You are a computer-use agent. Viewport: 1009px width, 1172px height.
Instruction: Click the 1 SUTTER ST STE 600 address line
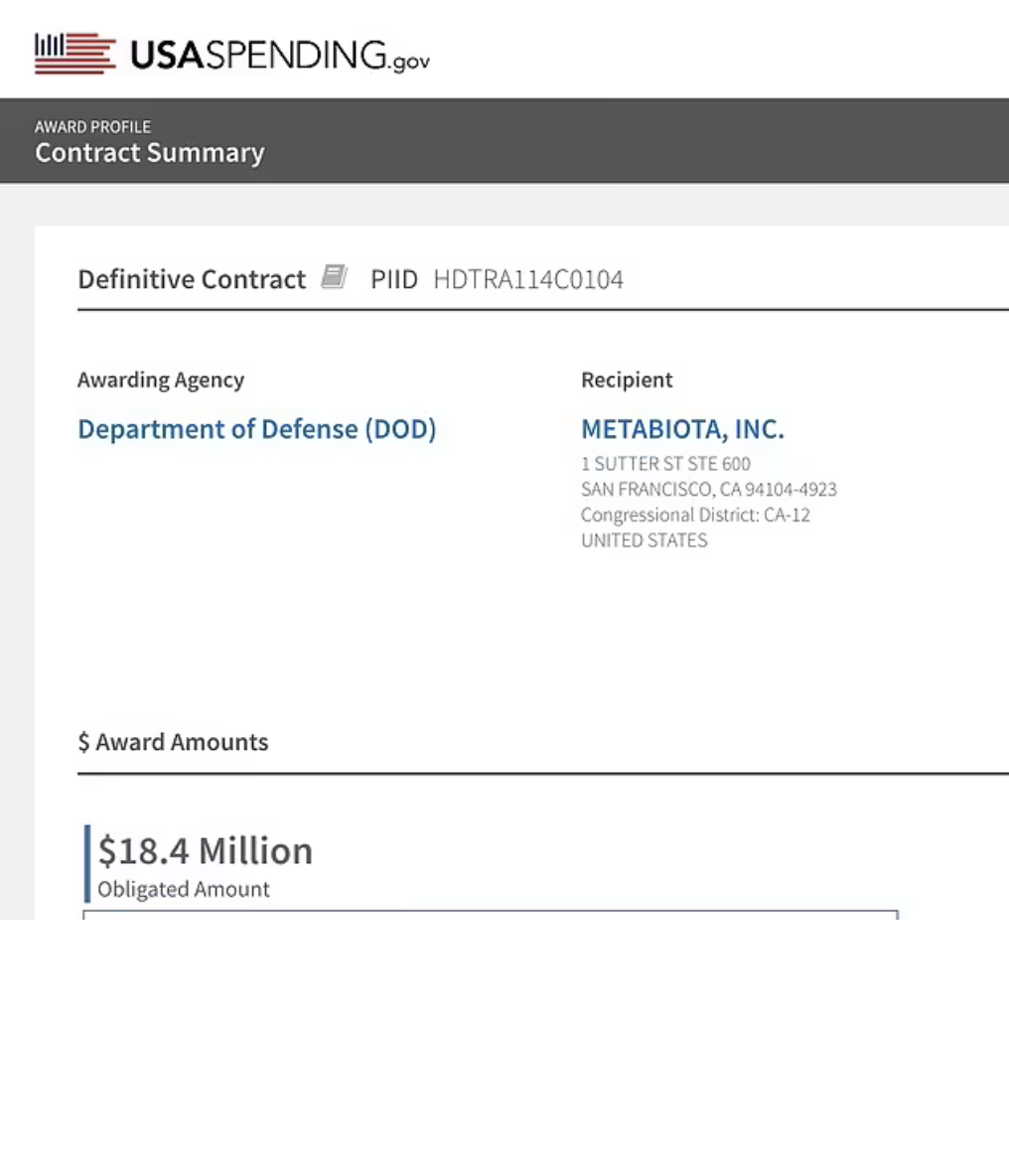(665, 464)
